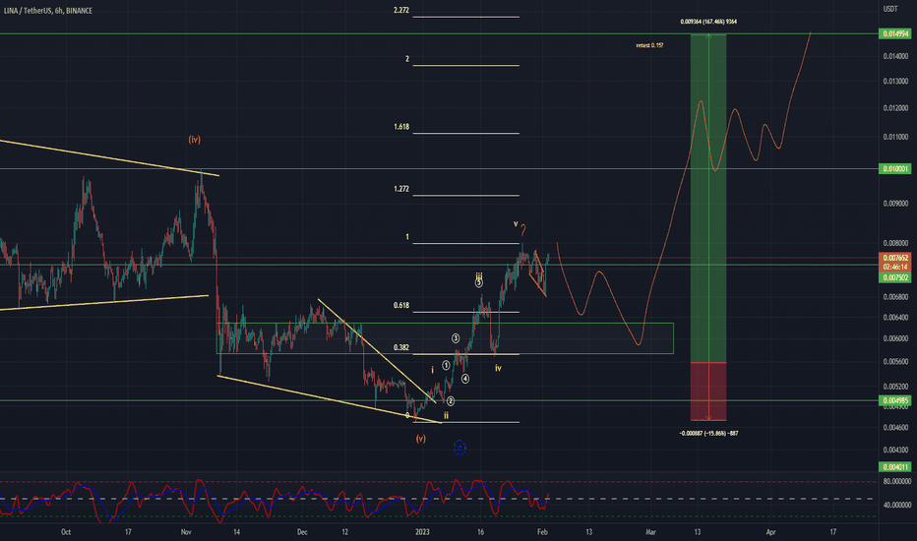The image size is (917, 541).
Task: Click the yellow ii wave label
Action: click(x=446, y=415)
